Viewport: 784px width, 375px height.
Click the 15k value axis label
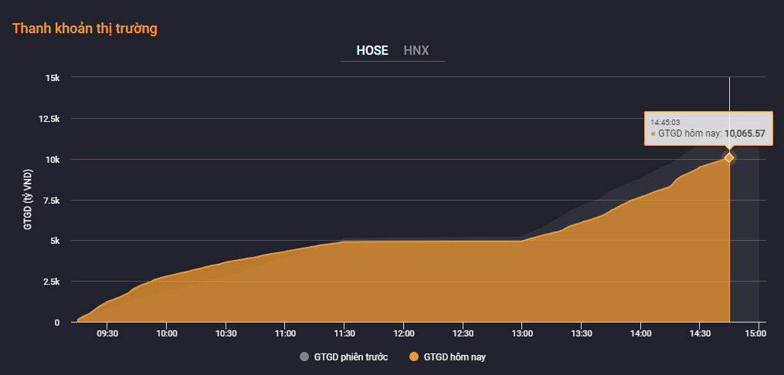(53, 78)
